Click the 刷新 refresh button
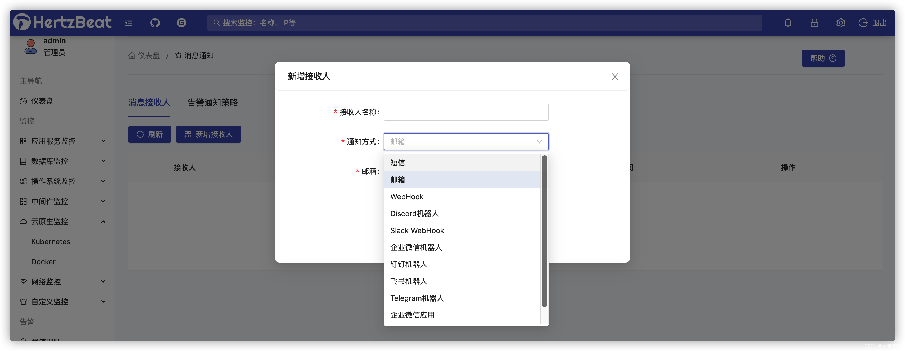 [x=150, y=135]
